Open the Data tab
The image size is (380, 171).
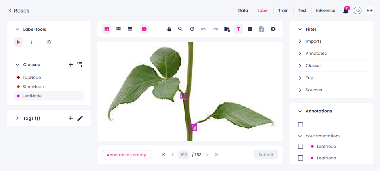pyautogui.click(x=243, y=10)
